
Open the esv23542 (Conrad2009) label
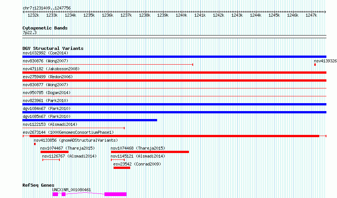[x=137, y=164]
